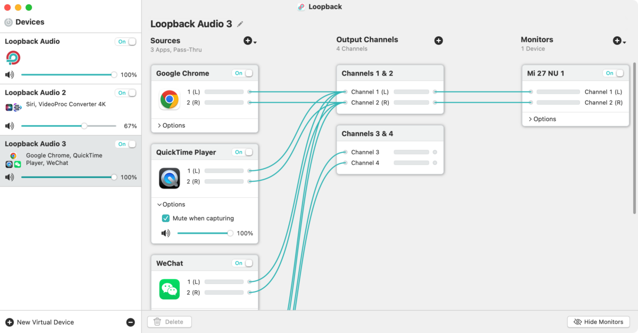This screenshot has width=638, height=333.
Task: Toggle Mi 27 NU 1 monitor switch
Action: pyautogui.click(x=614, y=73)
